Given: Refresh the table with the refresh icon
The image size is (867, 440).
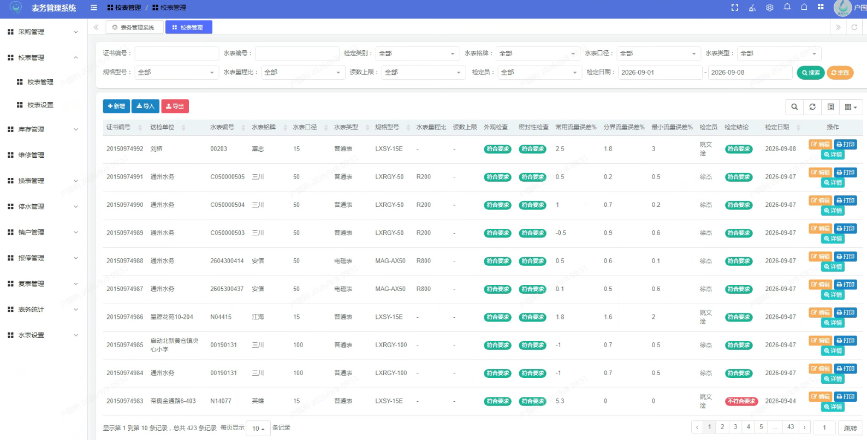Looking at the screenshot, I should (x=812, y=107).
